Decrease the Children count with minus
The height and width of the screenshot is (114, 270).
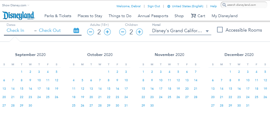click(123, 32)
